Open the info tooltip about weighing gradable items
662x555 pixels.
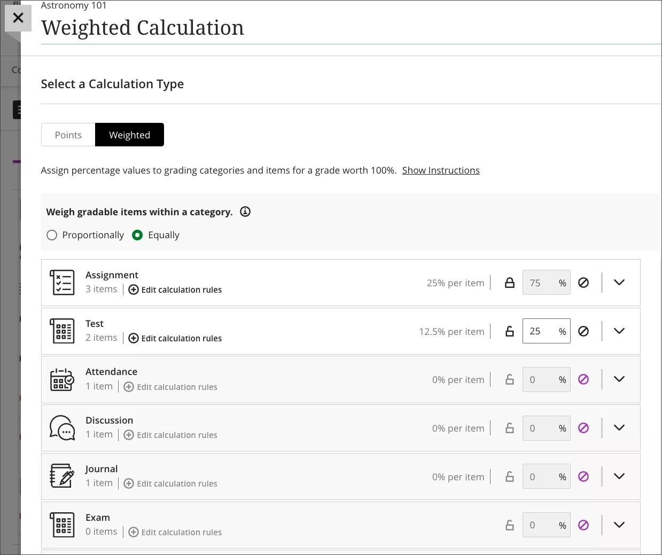245,212
